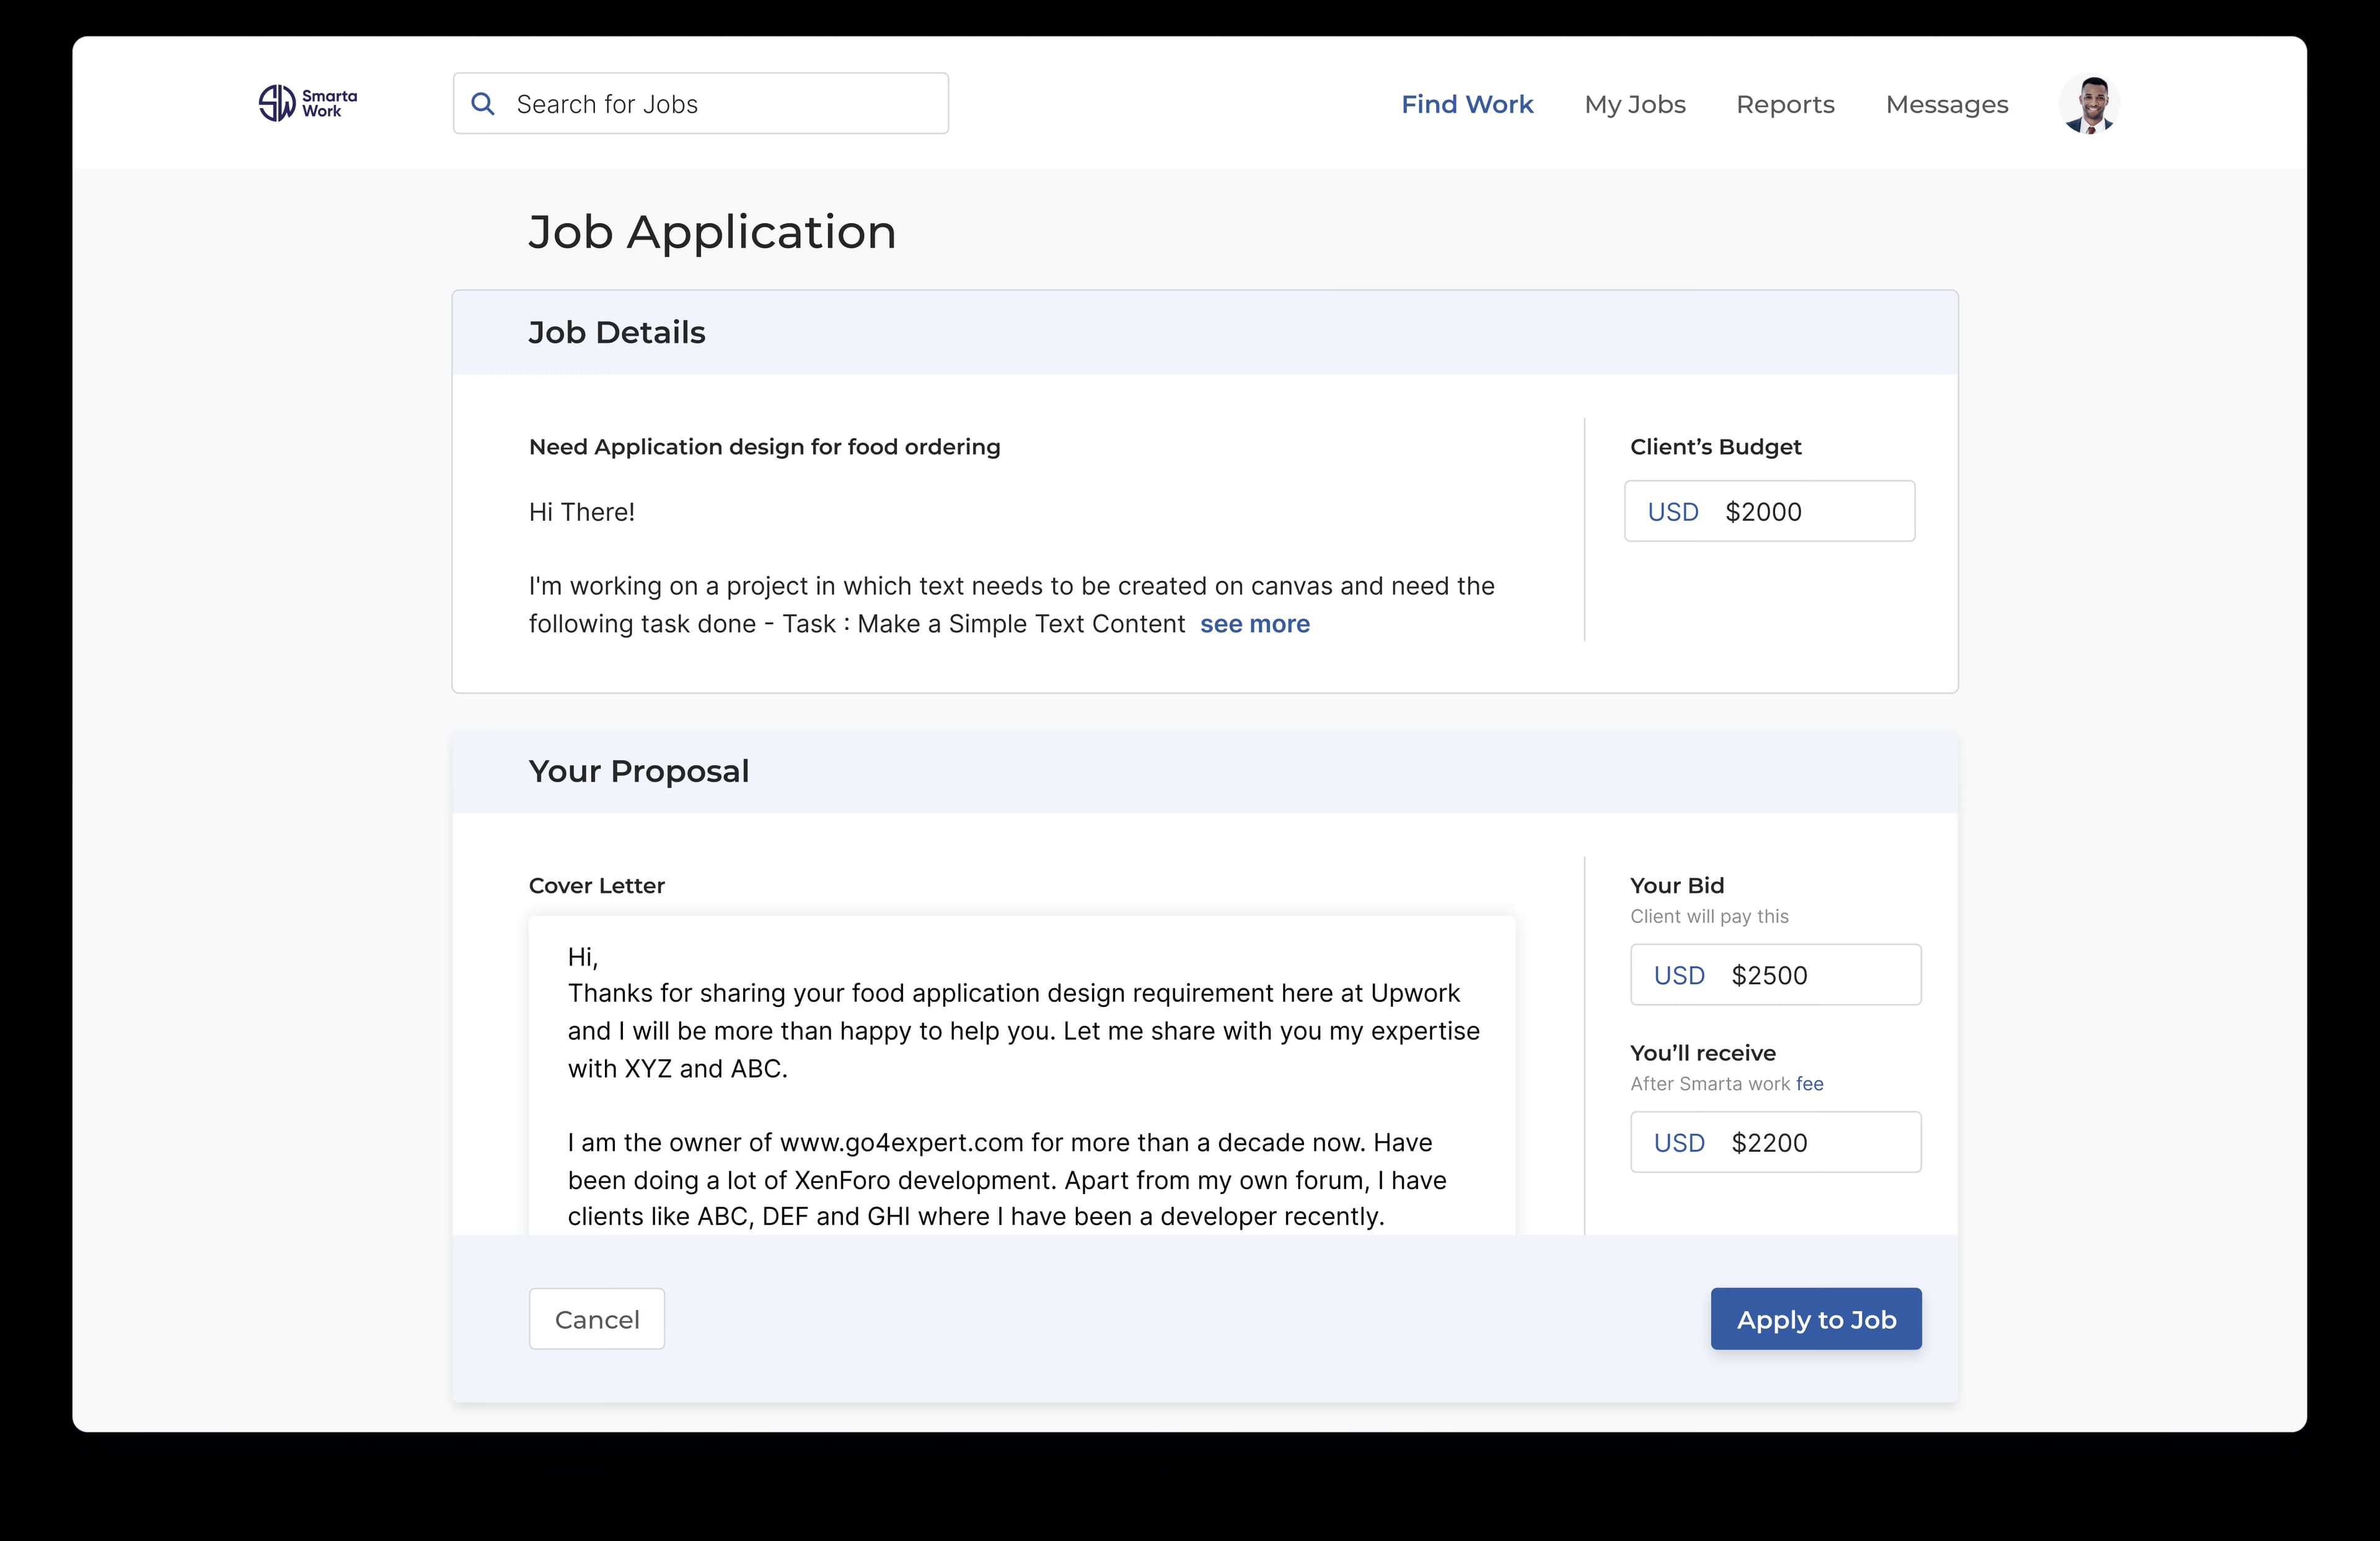Screen dimensions: 2380x1541
Task: Go to the Reports page
Action: click(1786, 104)
